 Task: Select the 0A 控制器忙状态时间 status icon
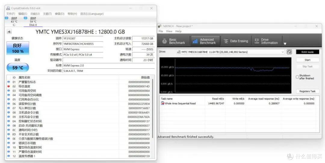click(8, 121)
